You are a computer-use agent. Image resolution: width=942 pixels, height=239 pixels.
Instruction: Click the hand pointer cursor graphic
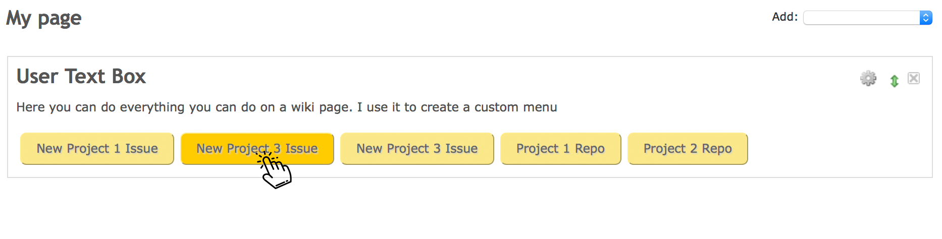(274, 170)
